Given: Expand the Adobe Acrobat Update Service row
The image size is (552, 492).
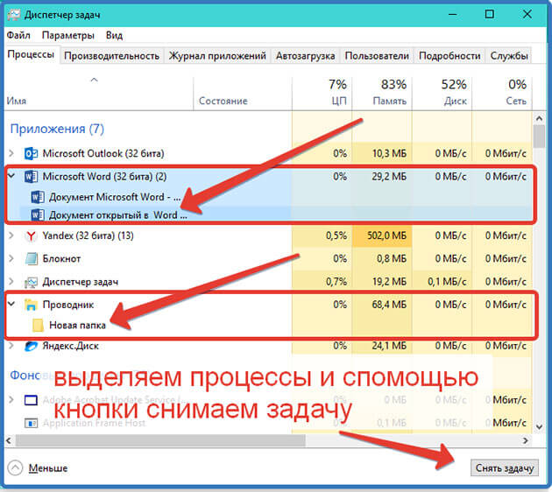Looking at the screenshot, I should [x=11, y=400].
